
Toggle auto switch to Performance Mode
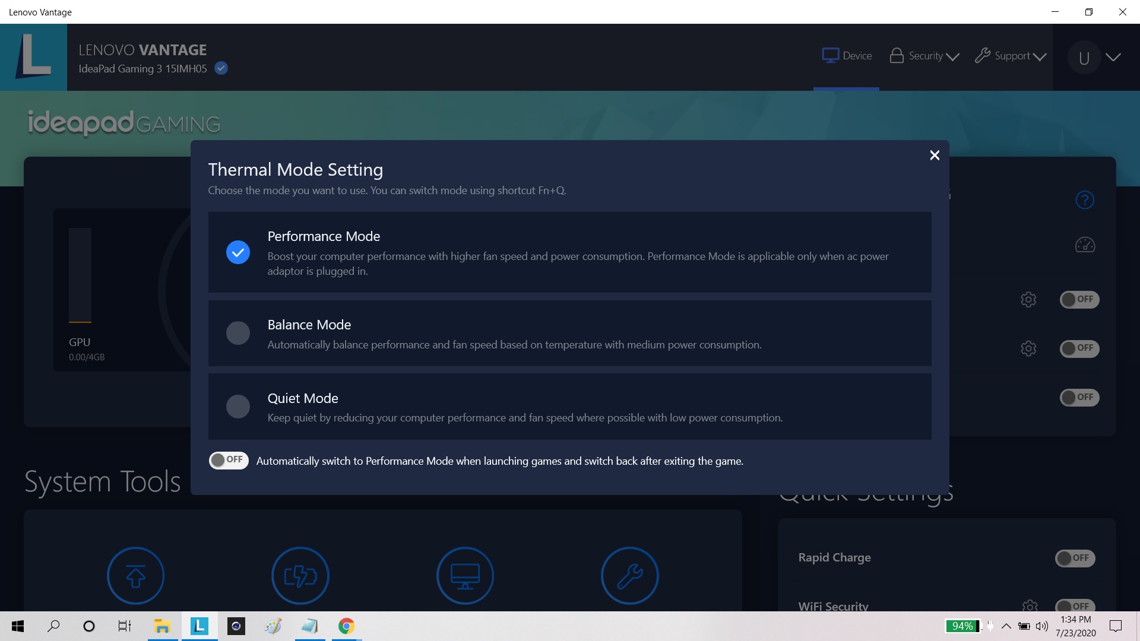click(x=229, y=460)
